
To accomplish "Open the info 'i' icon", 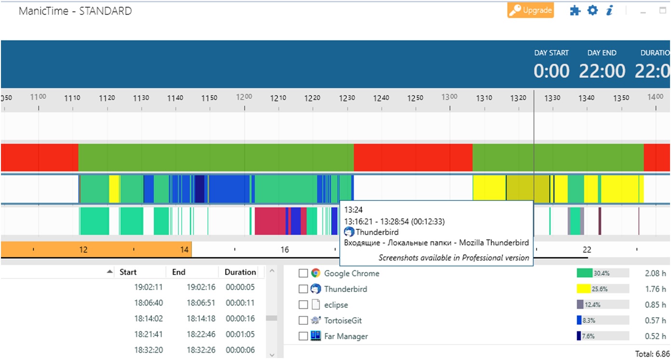I will point(609,11).
